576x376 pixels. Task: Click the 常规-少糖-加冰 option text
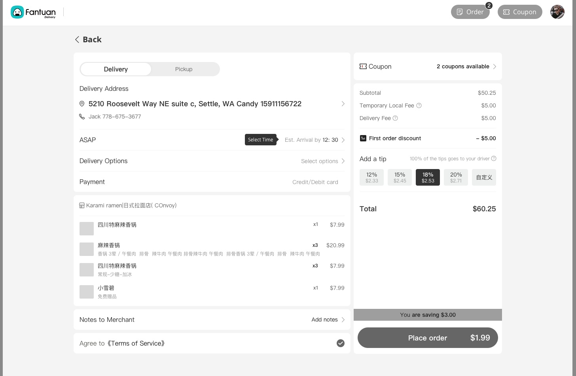click(115, 274)
